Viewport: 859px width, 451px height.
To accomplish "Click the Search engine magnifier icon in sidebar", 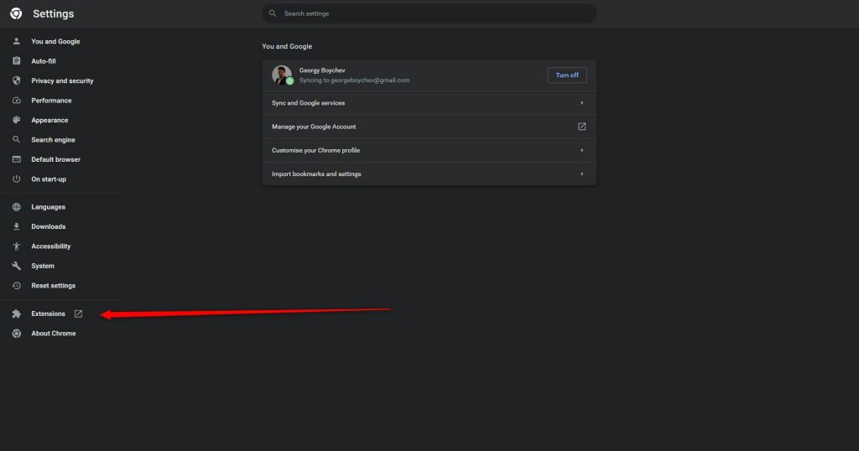I will (x=17, y=139).
